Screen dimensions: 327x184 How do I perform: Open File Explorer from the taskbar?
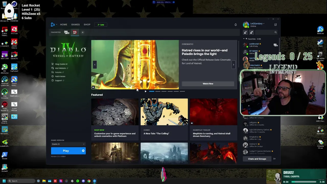point(44,181)
